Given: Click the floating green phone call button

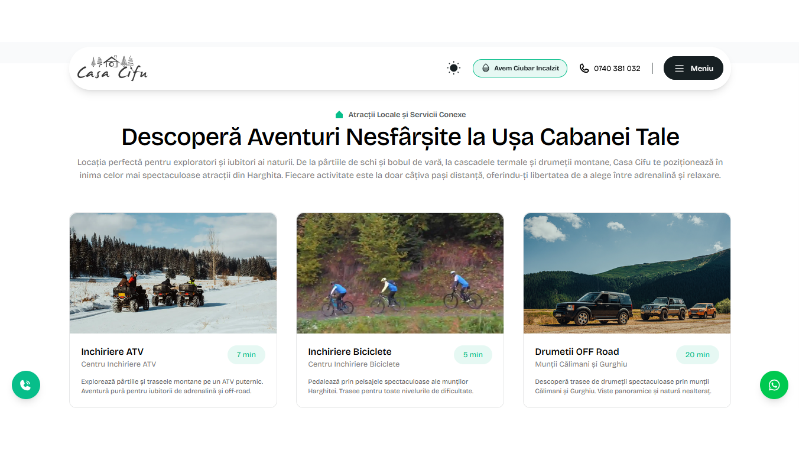Looking at the screenshot, I should tap(26, 385).
